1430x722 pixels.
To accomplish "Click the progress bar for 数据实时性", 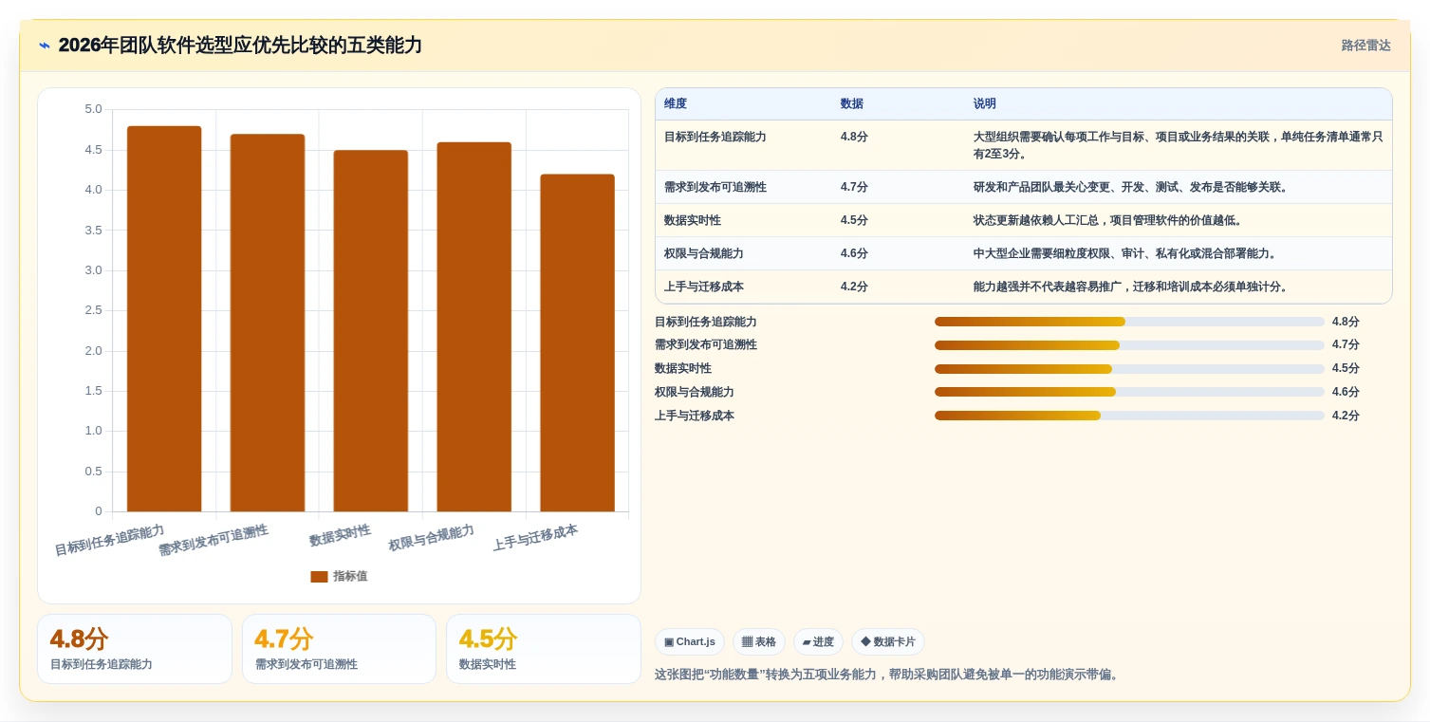I will tap(1129, 369).
